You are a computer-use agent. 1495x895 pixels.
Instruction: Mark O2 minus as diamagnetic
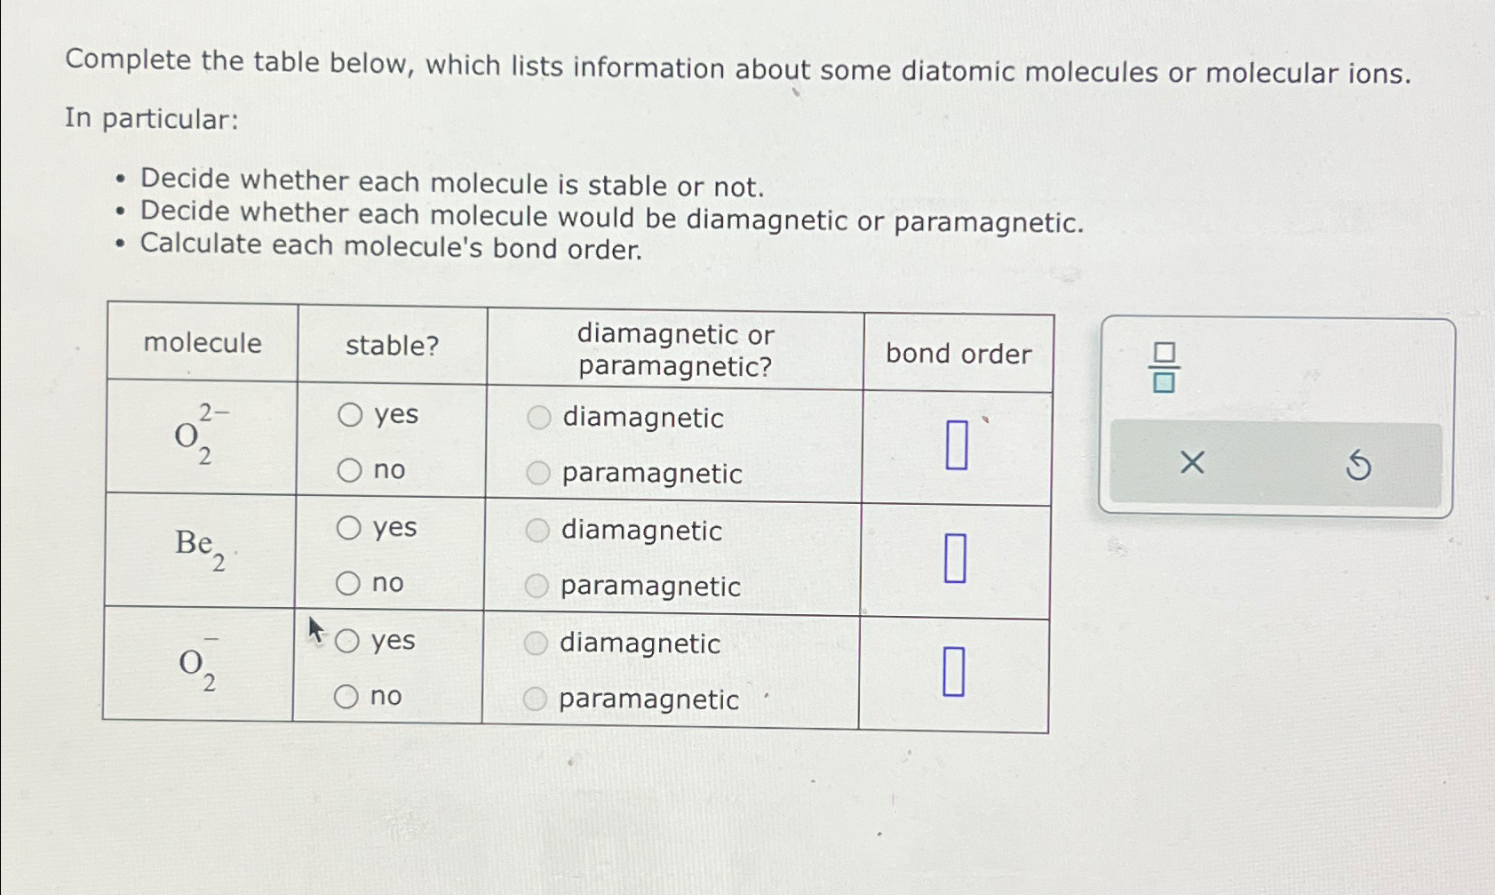538,644
